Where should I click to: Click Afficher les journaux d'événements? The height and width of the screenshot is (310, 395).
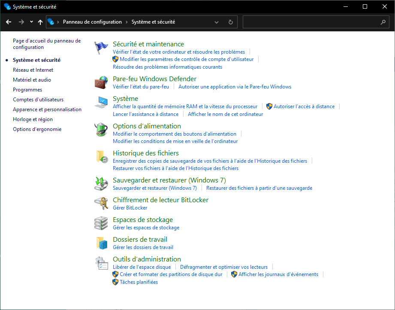278,274
